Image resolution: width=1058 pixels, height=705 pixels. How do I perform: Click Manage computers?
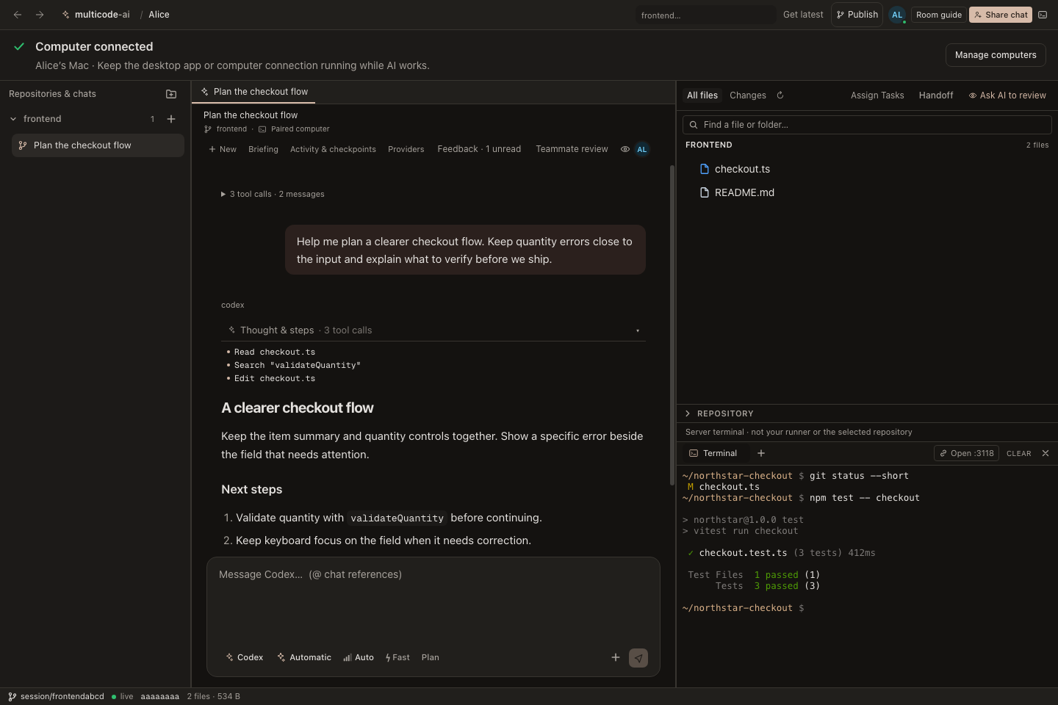tap(996, 55)
